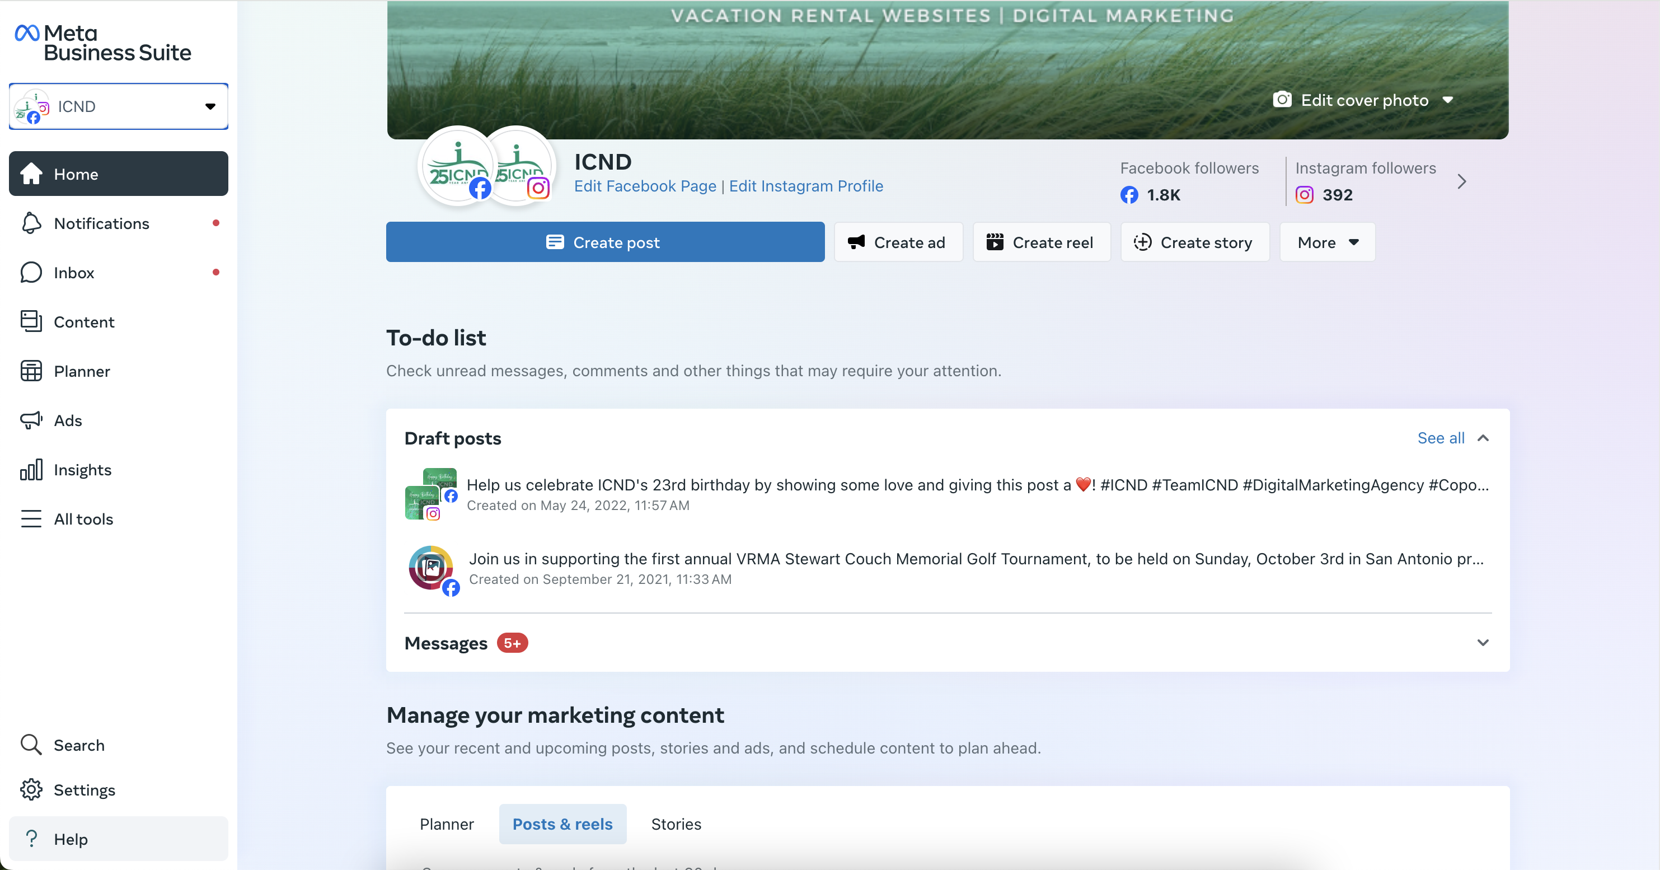Click the Create ad button

tap(898, 242)
